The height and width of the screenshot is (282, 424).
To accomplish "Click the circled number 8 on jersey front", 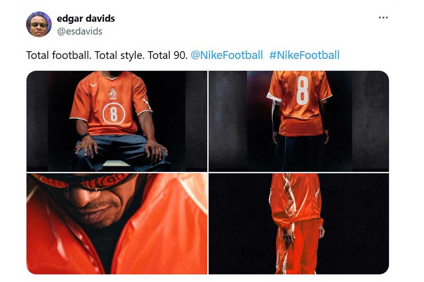I will (x=114, y=114).
